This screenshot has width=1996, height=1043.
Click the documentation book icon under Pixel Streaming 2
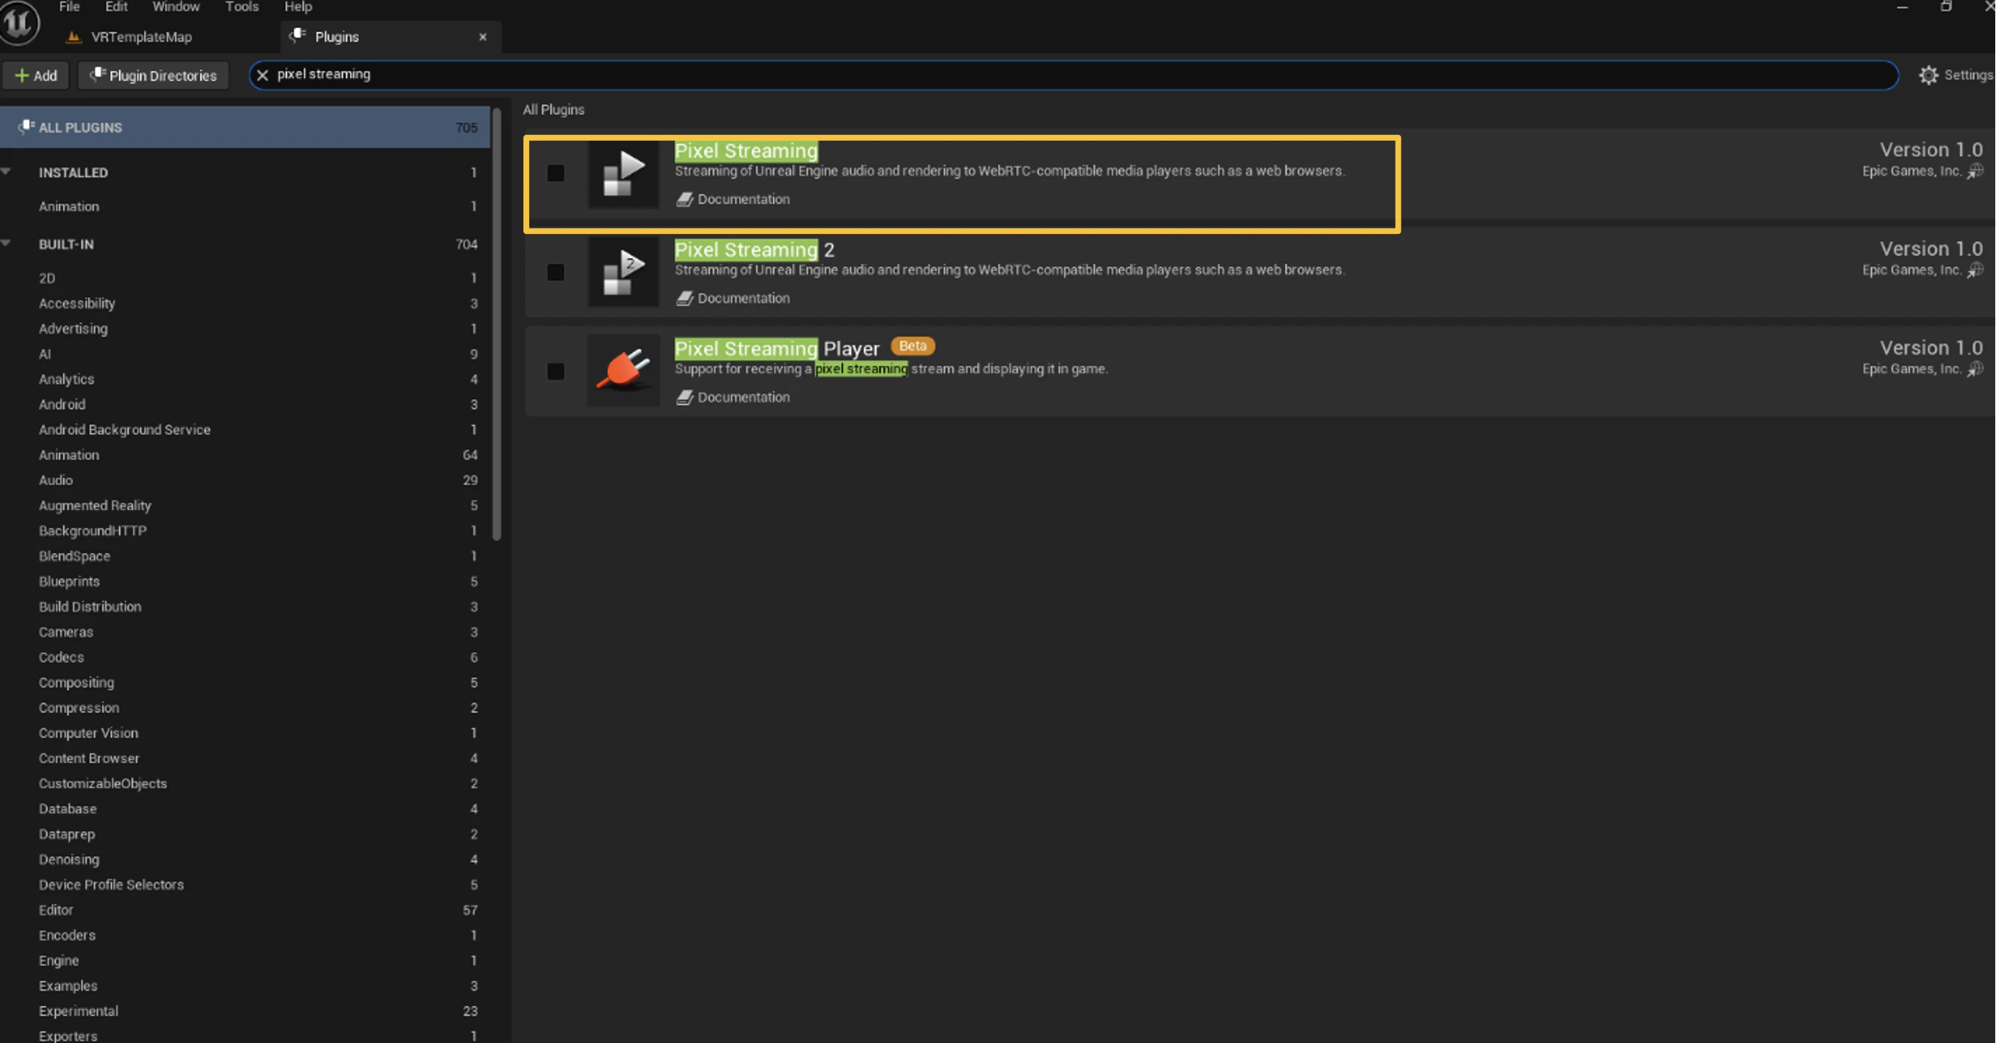(x=684, y=298)
